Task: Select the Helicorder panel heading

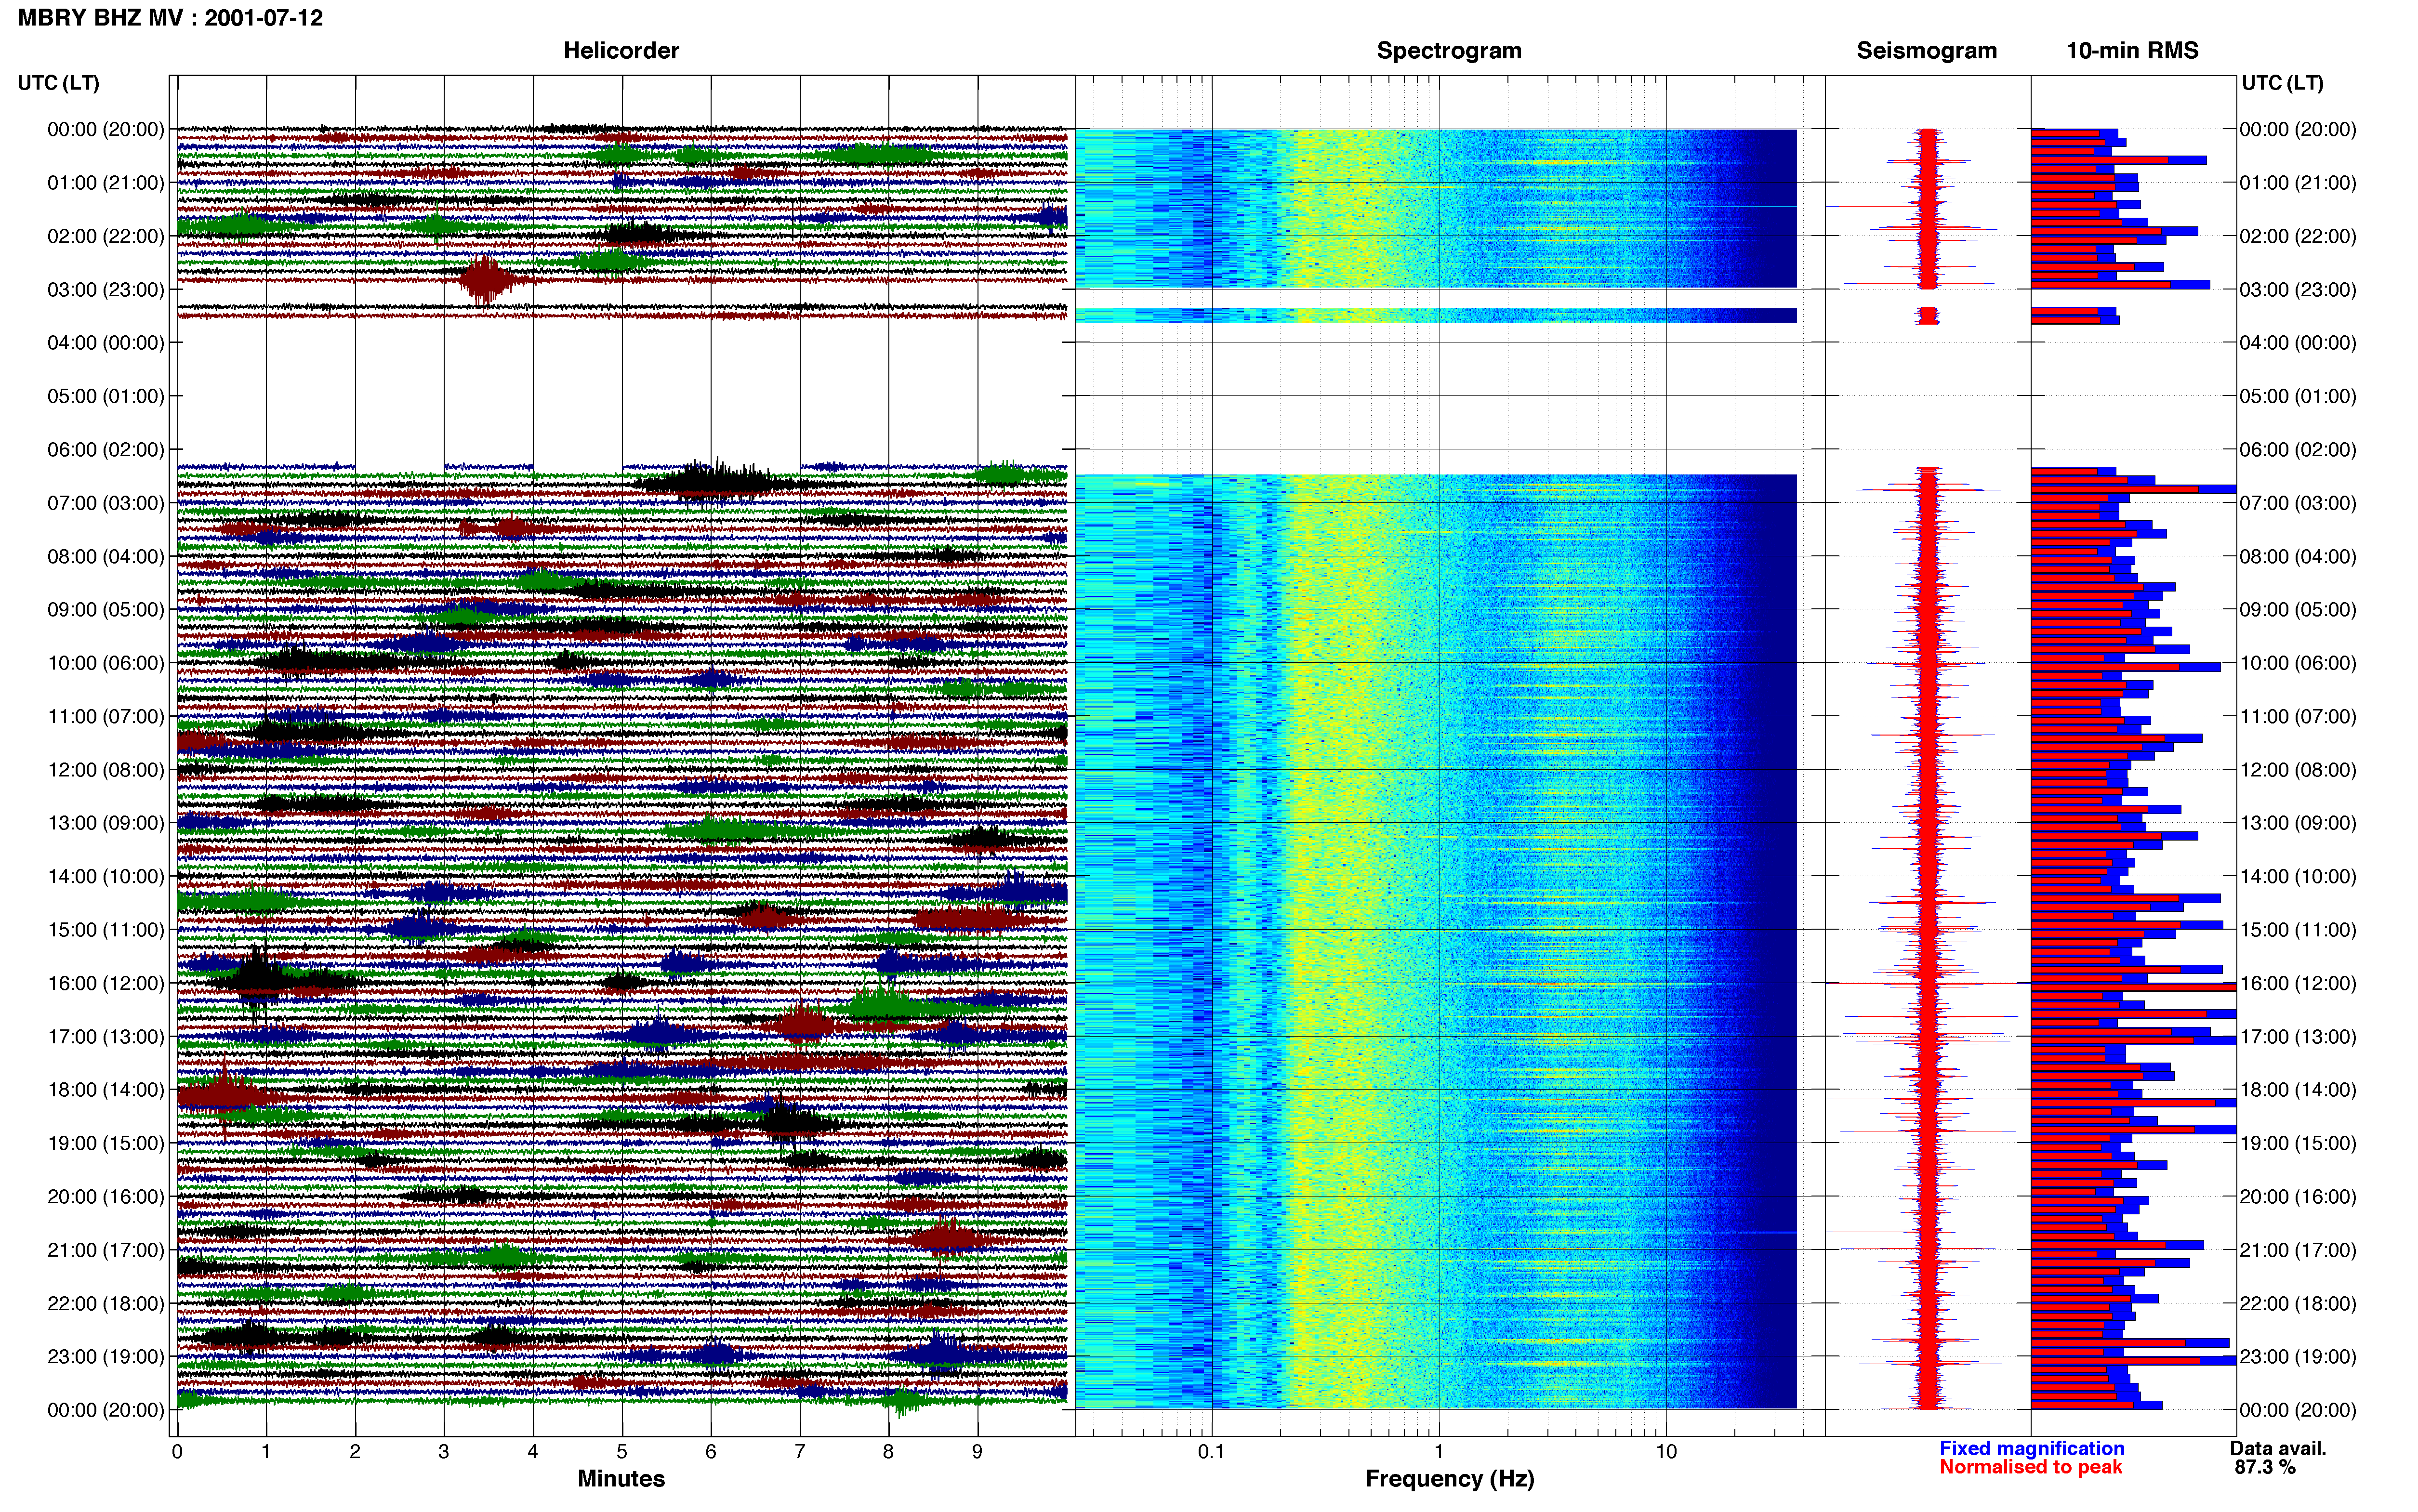Action: 621,51
